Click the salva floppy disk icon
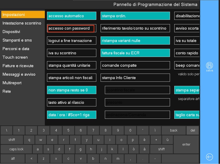 pyautogui.click(x=209, y=65)
